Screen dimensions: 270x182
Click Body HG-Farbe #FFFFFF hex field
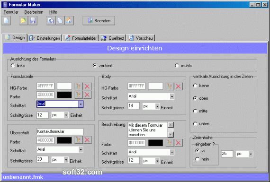tap(136, 87)
